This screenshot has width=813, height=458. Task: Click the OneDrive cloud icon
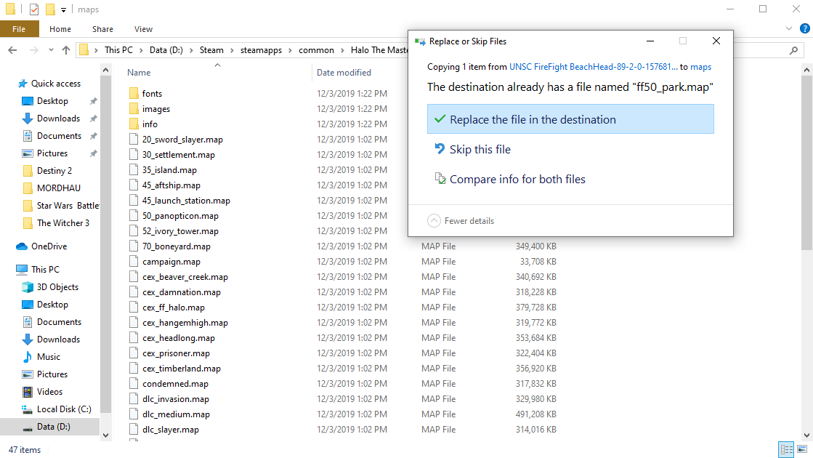22,246
